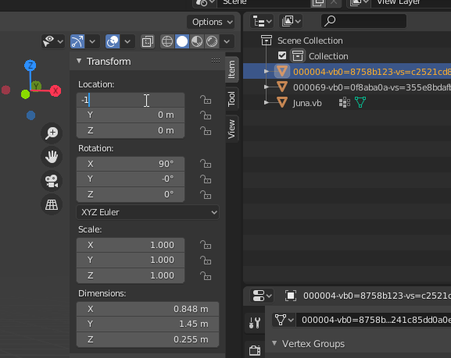The width and height of the screenshot is (451, 358).
Task: Click the X axis on navigation gizmo
Action: click(x=55, y=91)
